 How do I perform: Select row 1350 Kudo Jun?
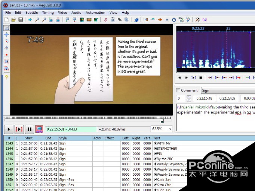(95, 180)
